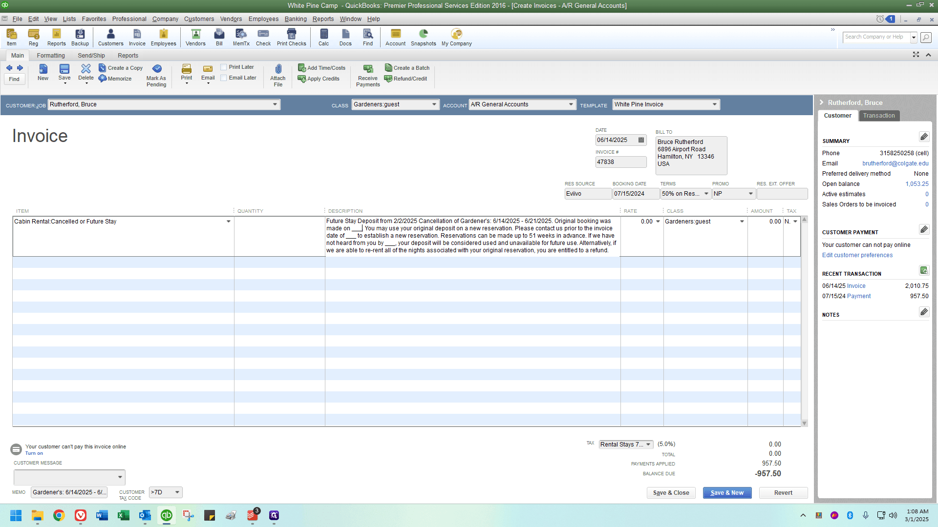Viewport: 938px width, 527px height.
Task: Click the Windows Start button
Action: click(16, 515)
